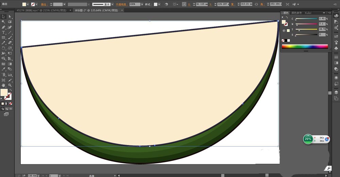This screenshot has height=177, width=340.
Task: Select the Artboard tool
Action: coord(3,80)
